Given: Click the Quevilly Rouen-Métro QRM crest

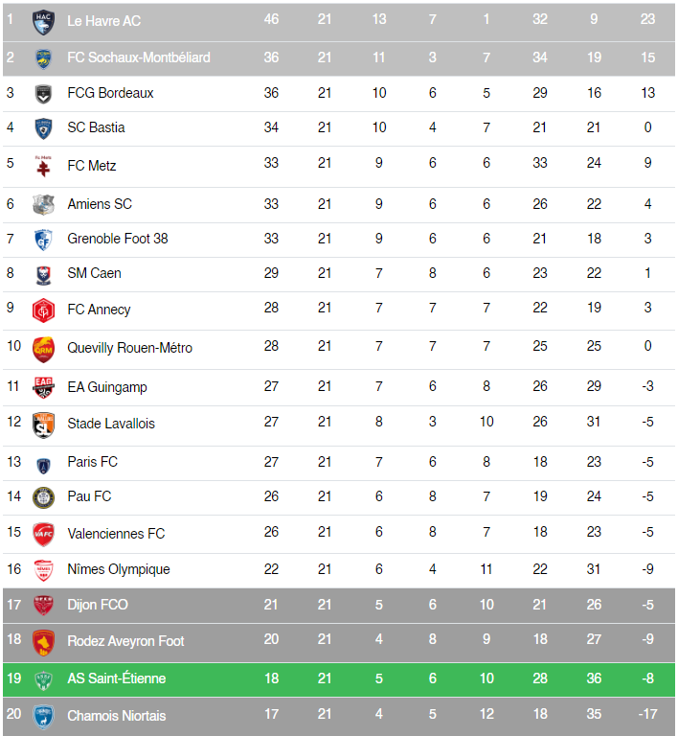Looking at the screenshot, I should (43, 349).
